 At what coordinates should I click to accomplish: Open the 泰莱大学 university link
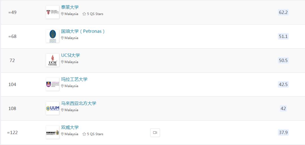(x=70, y=7)
